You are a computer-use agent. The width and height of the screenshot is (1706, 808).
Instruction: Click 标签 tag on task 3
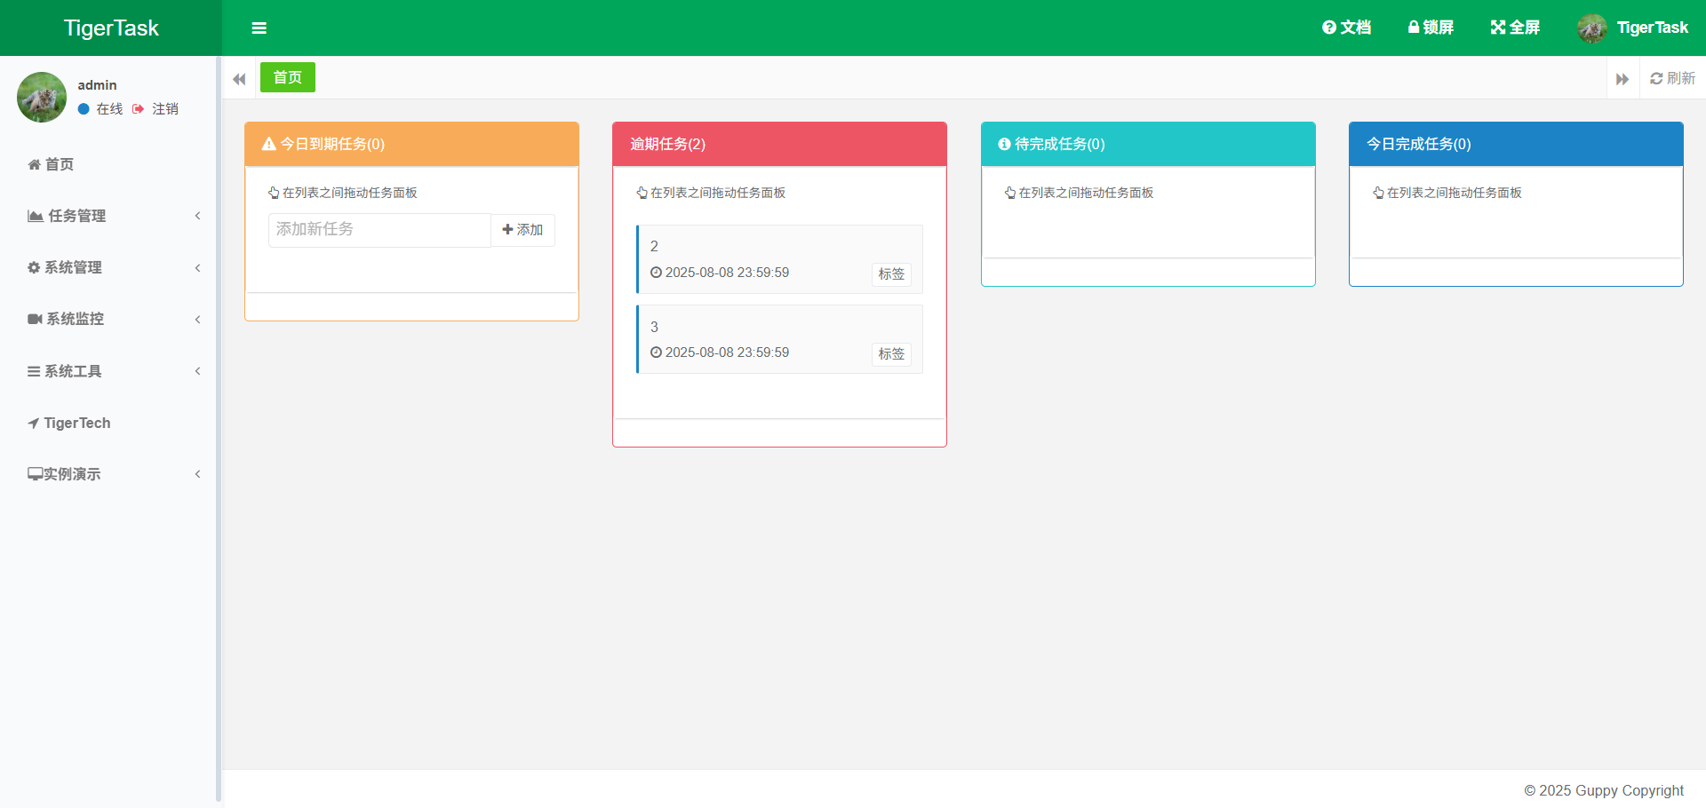point(891,354)
